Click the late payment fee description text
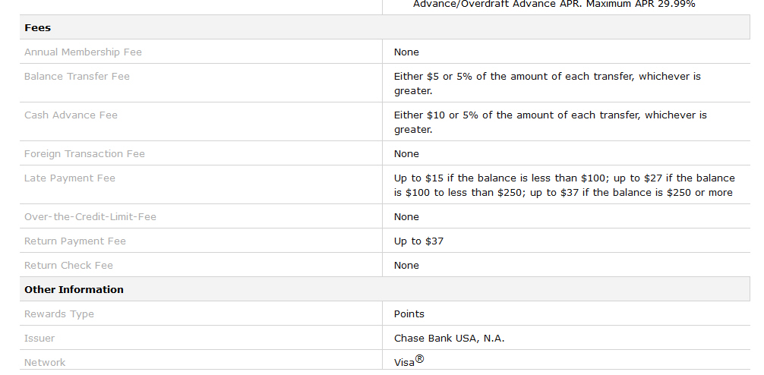764x375 pixels. pos(564,185)
